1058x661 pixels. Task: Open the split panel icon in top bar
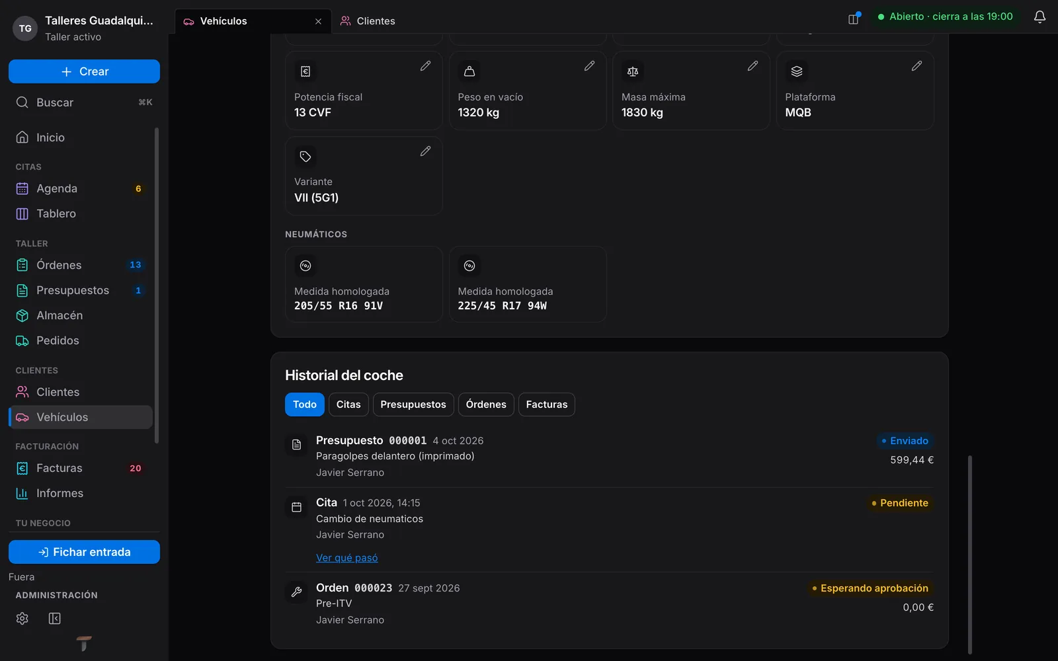pos(854,19)
